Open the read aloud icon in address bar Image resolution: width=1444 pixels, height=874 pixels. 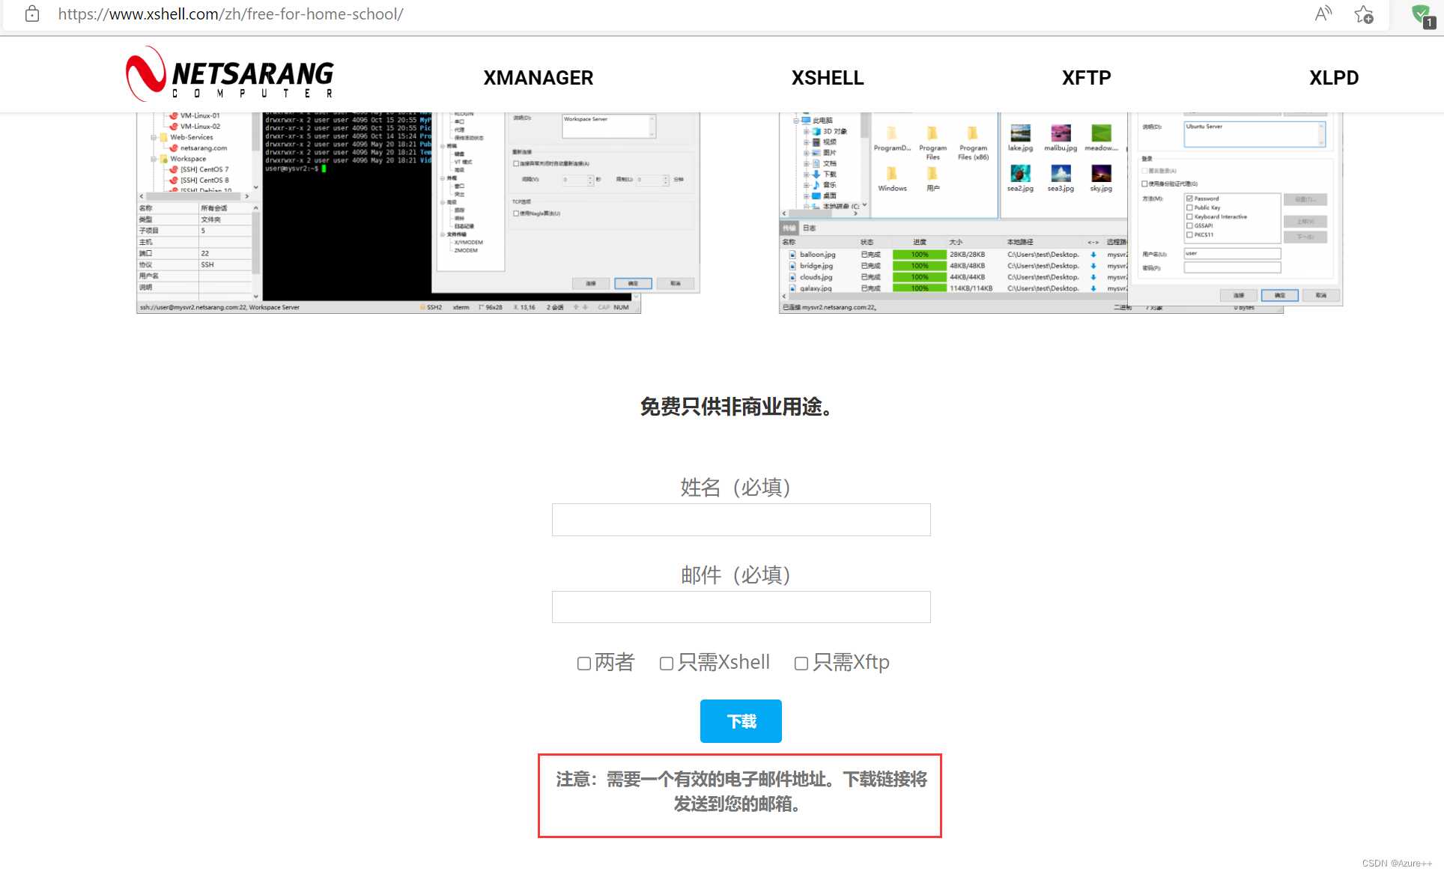coord(1323,13)
